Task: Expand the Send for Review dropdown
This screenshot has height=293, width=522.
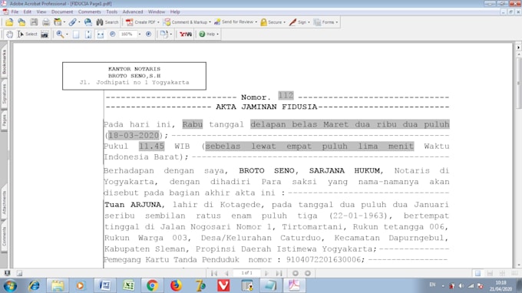Action: coord(256,22)
